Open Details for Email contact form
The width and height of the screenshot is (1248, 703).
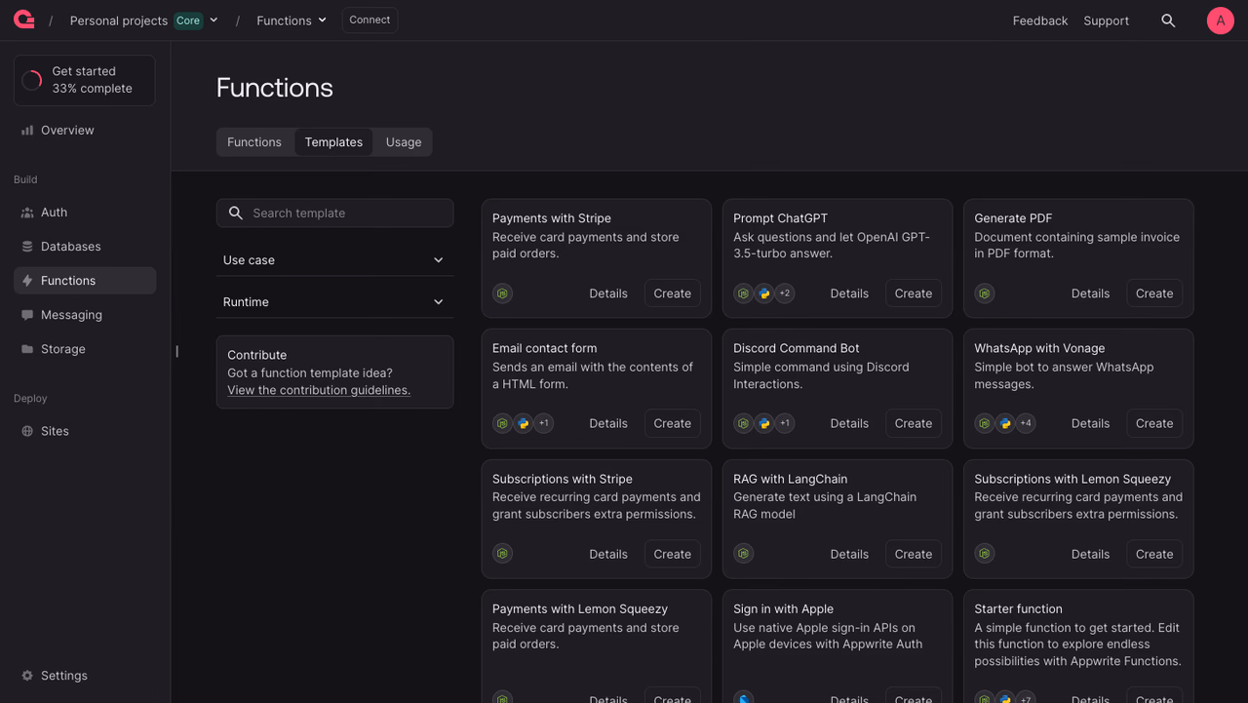click(x=608, y=423)
